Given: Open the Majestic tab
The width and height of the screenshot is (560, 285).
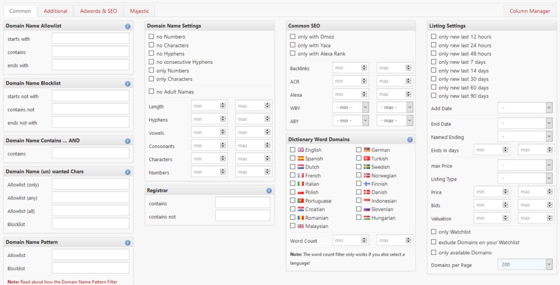Looking at the screenshot, I should [139, 11].
